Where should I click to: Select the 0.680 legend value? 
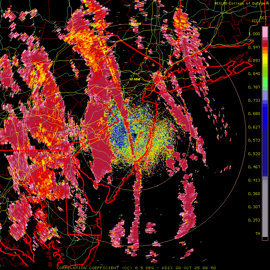254,114
